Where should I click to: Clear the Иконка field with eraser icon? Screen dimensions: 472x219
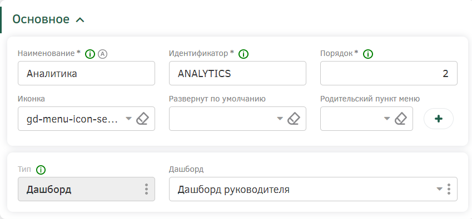point(143,119)
